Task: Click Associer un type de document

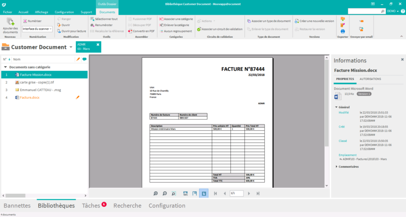Action: [269, 21]
